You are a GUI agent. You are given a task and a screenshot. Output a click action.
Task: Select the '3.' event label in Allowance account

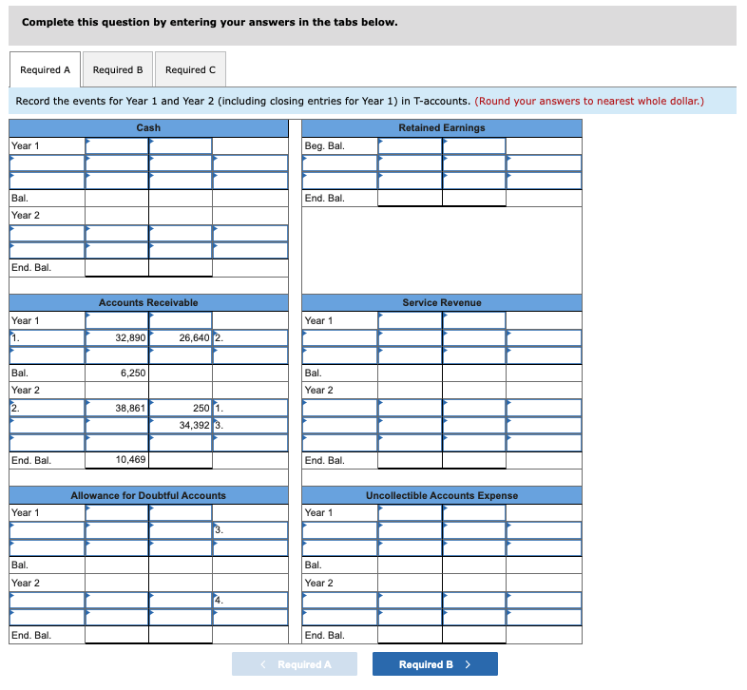(250, 530)
